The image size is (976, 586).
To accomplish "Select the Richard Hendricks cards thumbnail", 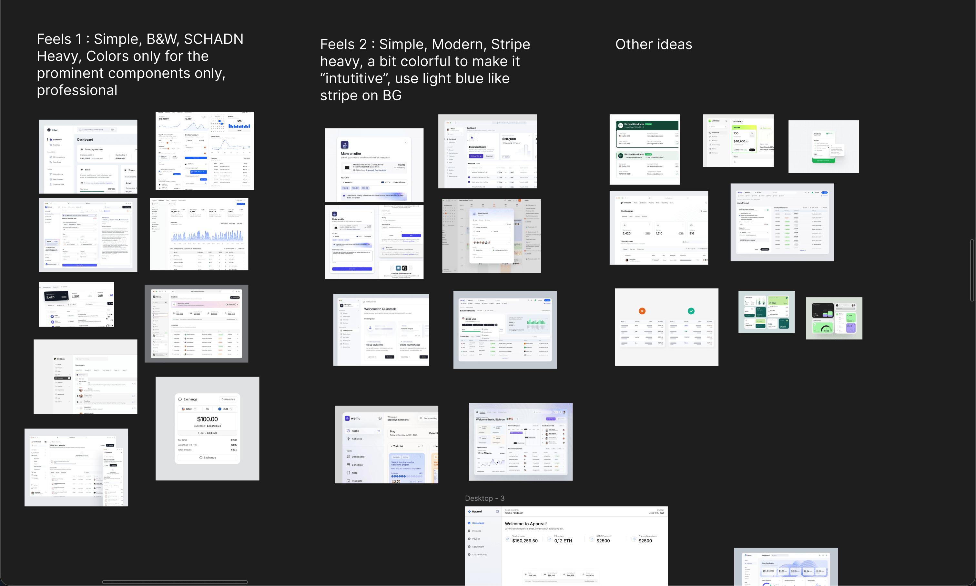I will coord(645,150).
